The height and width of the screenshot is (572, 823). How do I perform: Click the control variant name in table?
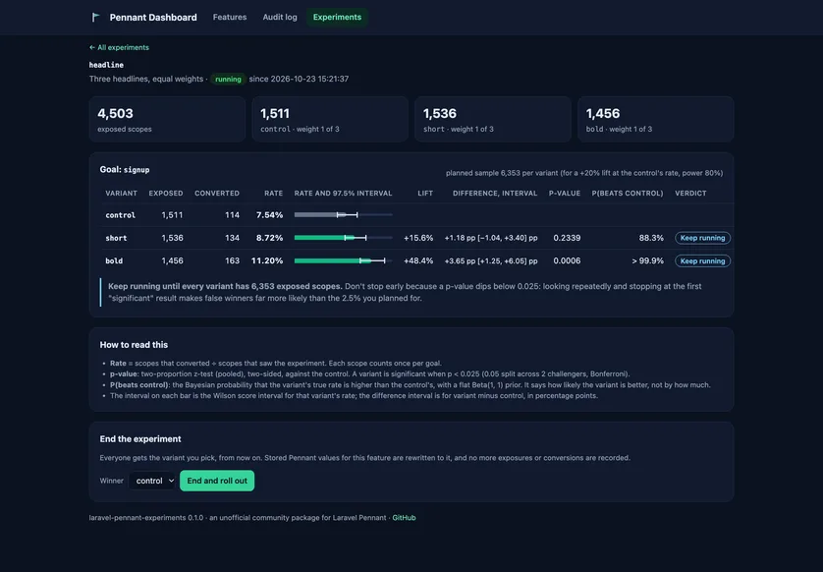click(120, 215)
